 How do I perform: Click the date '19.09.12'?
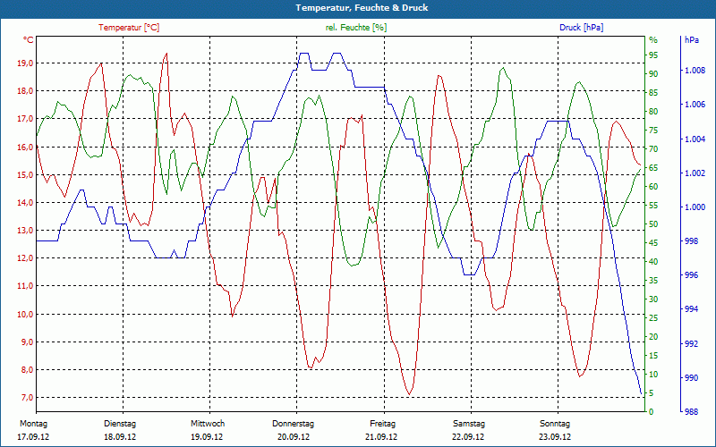(207, 437)
